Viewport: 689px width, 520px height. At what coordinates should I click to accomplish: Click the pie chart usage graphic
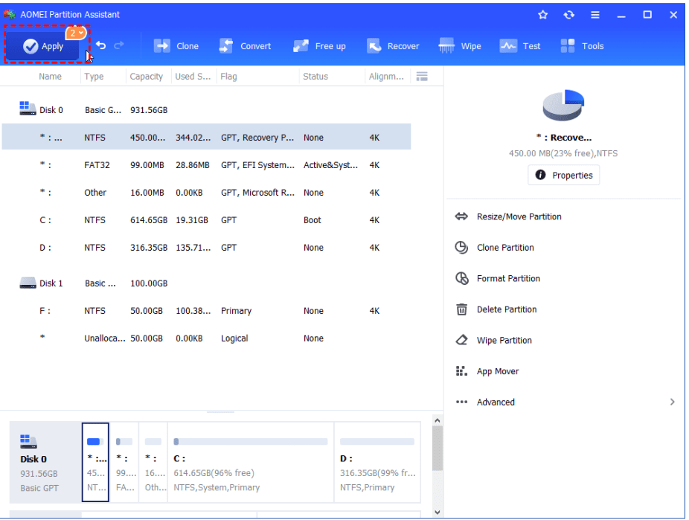[563, 105]
